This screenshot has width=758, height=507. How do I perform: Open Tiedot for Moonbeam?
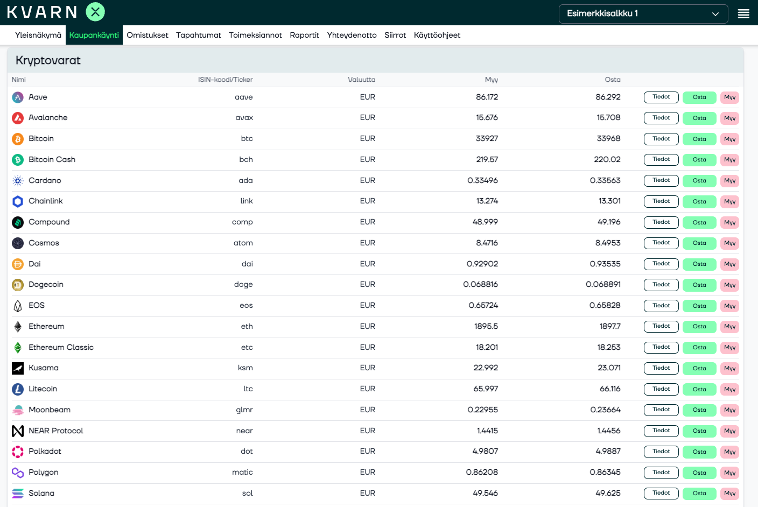[661, 410]
